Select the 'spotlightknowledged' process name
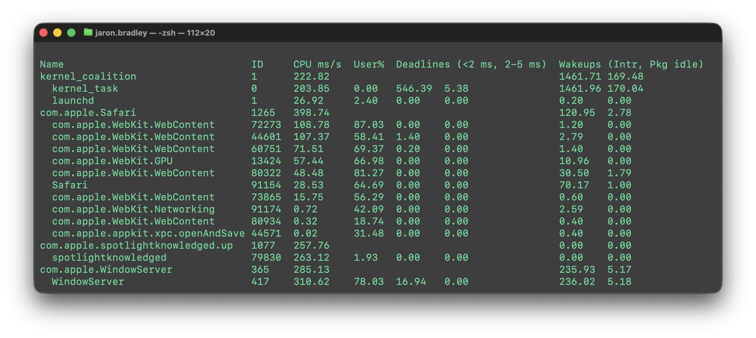This screenshot has width=756, height=338. 109,257
